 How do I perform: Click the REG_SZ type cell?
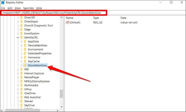tap(98, 22)
